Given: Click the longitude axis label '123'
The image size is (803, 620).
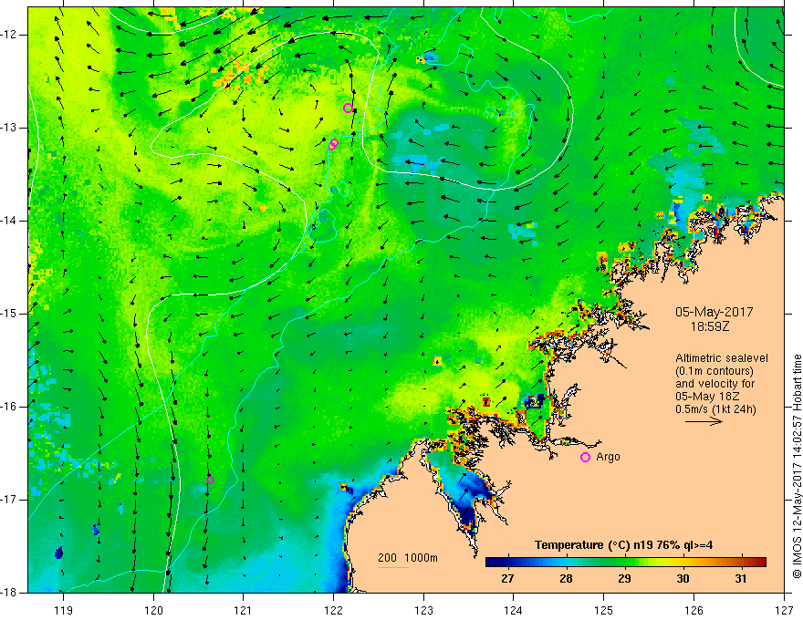Looking at the screenshot, I should click(x=423, y=610).
